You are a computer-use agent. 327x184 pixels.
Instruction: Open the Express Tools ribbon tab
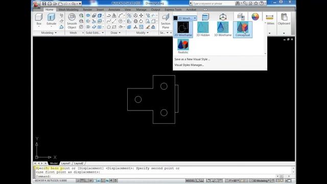[x=173, y=10]
